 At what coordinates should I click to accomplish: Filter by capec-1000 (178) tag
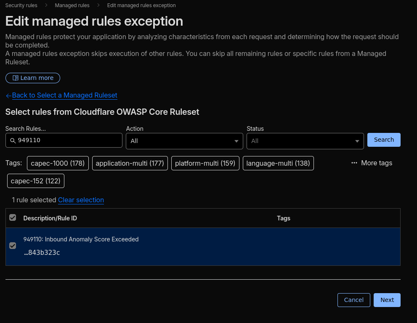click(58, 163)
